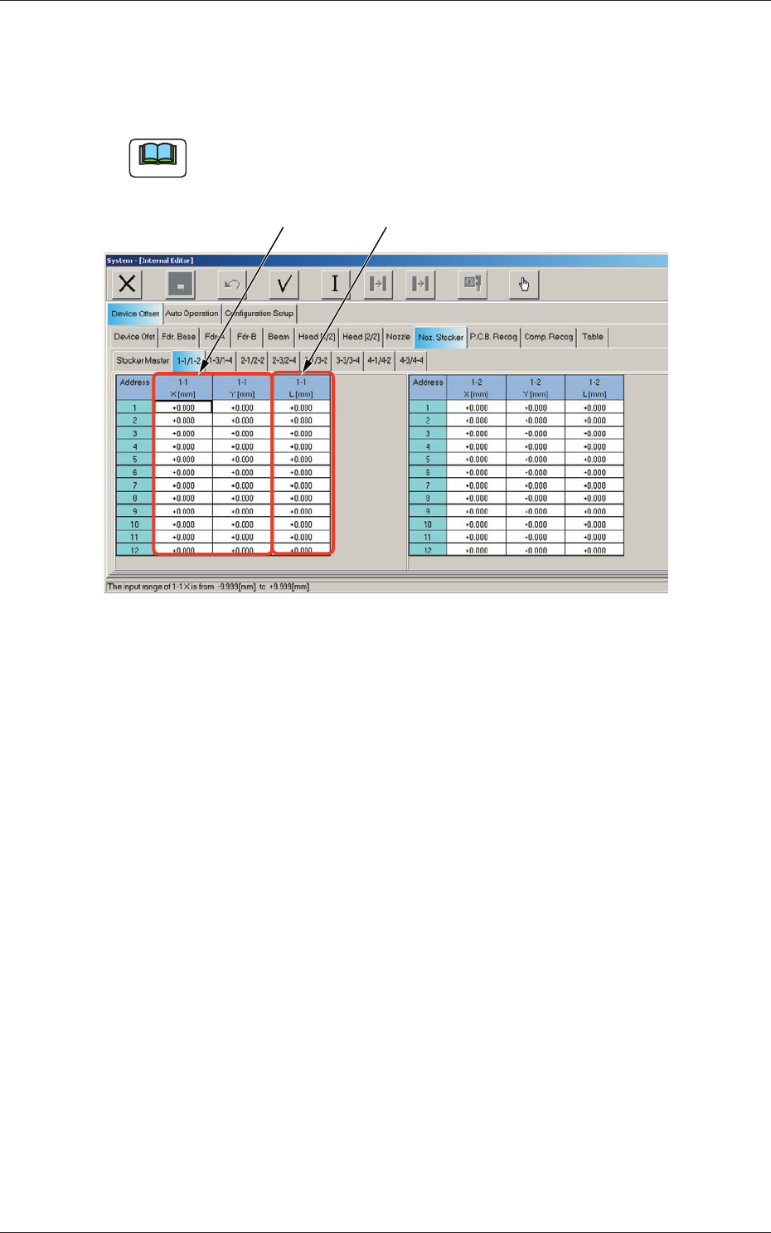Select the 1-1/1-2 stocker tab

click(188, 361)
